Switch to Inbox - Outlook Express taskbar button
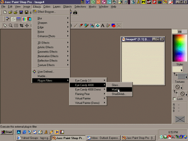The width and height of the screenshot is (188, 141). pyautogui.click(x=103, y=138)
